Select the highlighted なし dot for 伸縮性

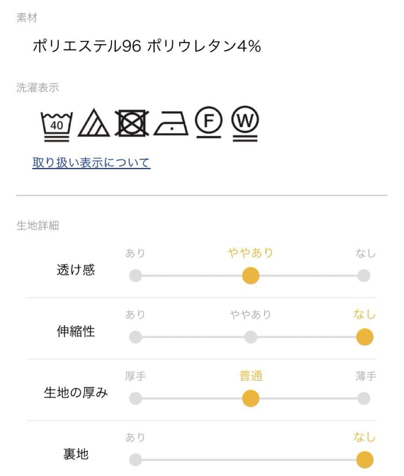(x=364, y=337)
